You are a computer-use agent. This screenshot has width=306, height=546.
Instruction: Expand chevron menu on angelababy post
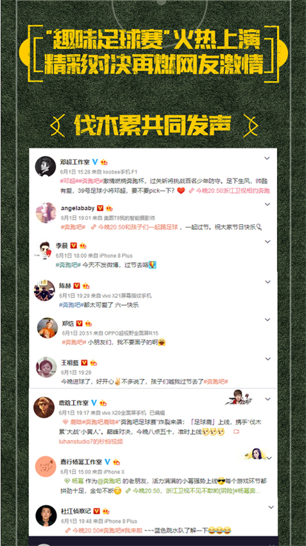[x=268, y=204]
